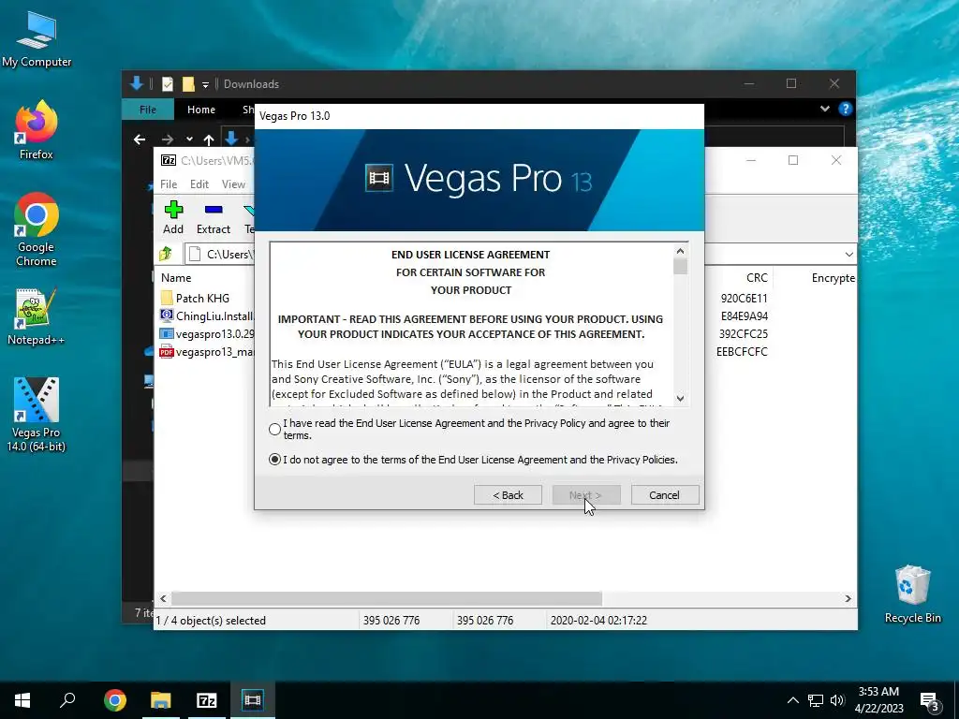
Task: Click the new folder quick access icon in Explorer
Action: 188,83
